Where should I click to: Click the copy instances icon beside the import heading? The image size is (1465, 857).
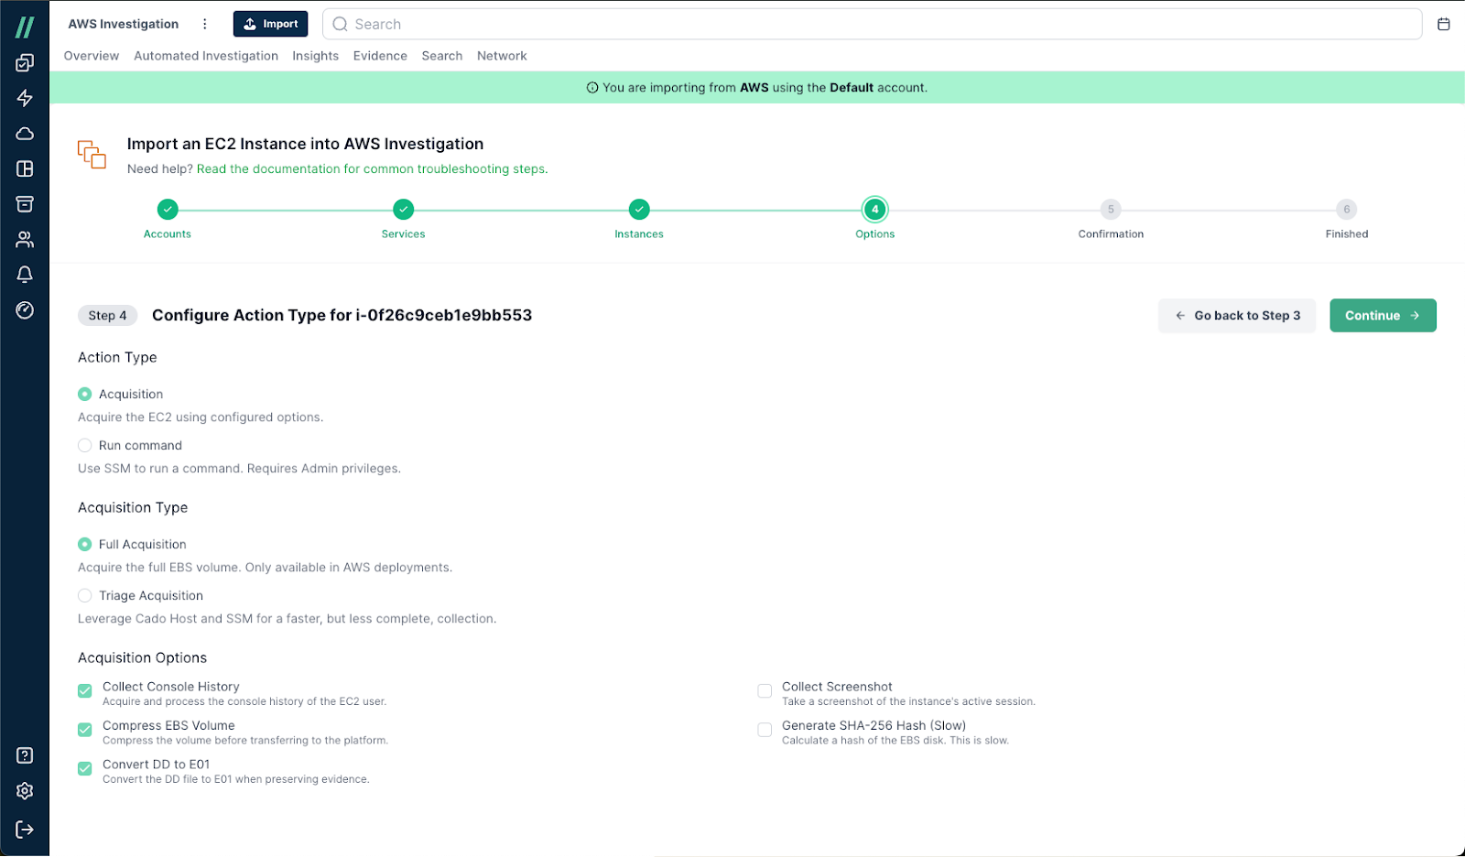coord(92,154)
